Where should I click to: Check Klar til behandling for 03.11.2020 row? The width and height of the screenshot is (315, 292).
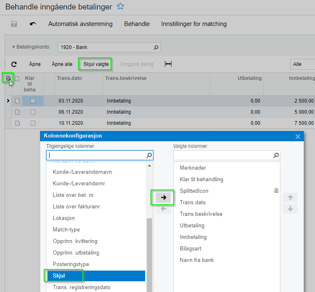point(33,101)
